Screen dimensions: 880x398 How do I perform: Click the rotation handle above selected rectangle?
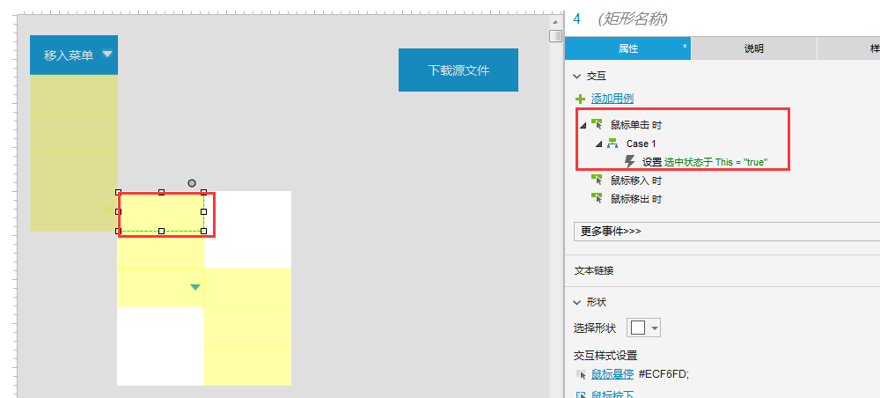[x=192, y=183]
